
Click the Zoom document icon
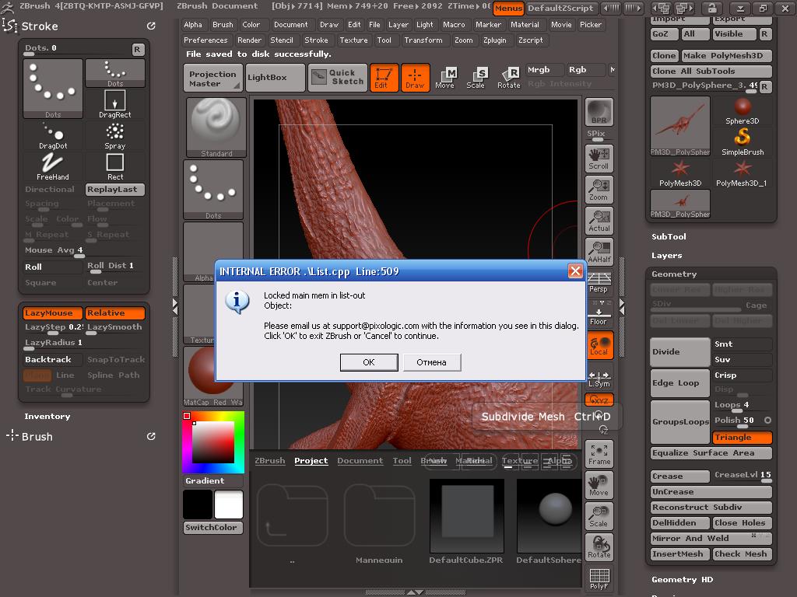(599, 190)
